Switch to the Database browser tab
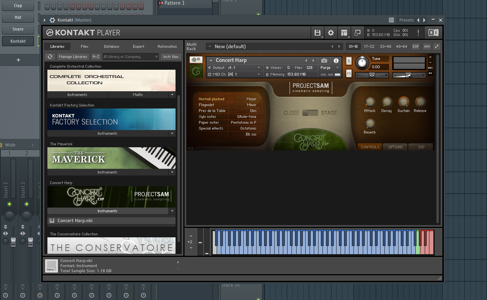Image resolution: width=487 pixels, height=300 pixels. point(111,46)
